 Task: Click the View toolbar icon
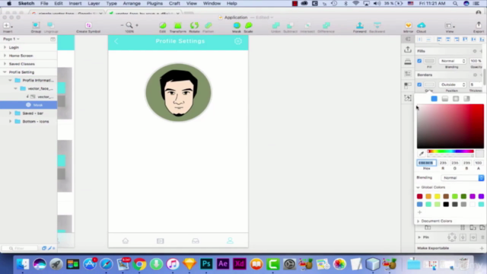tap(450, 25)
